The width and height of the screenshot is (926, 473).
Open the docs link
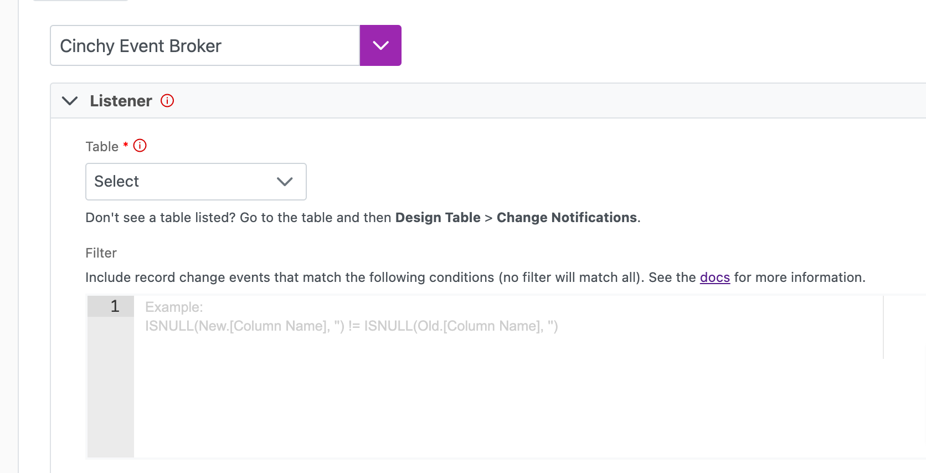click(715, 277)
